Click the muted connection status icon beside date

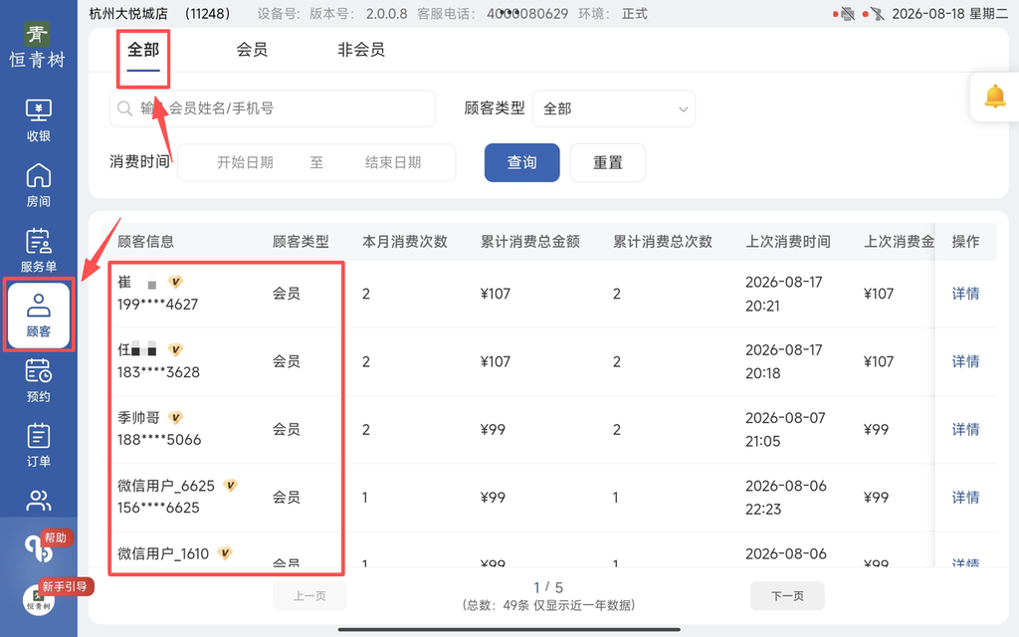[x=877, y=14]
